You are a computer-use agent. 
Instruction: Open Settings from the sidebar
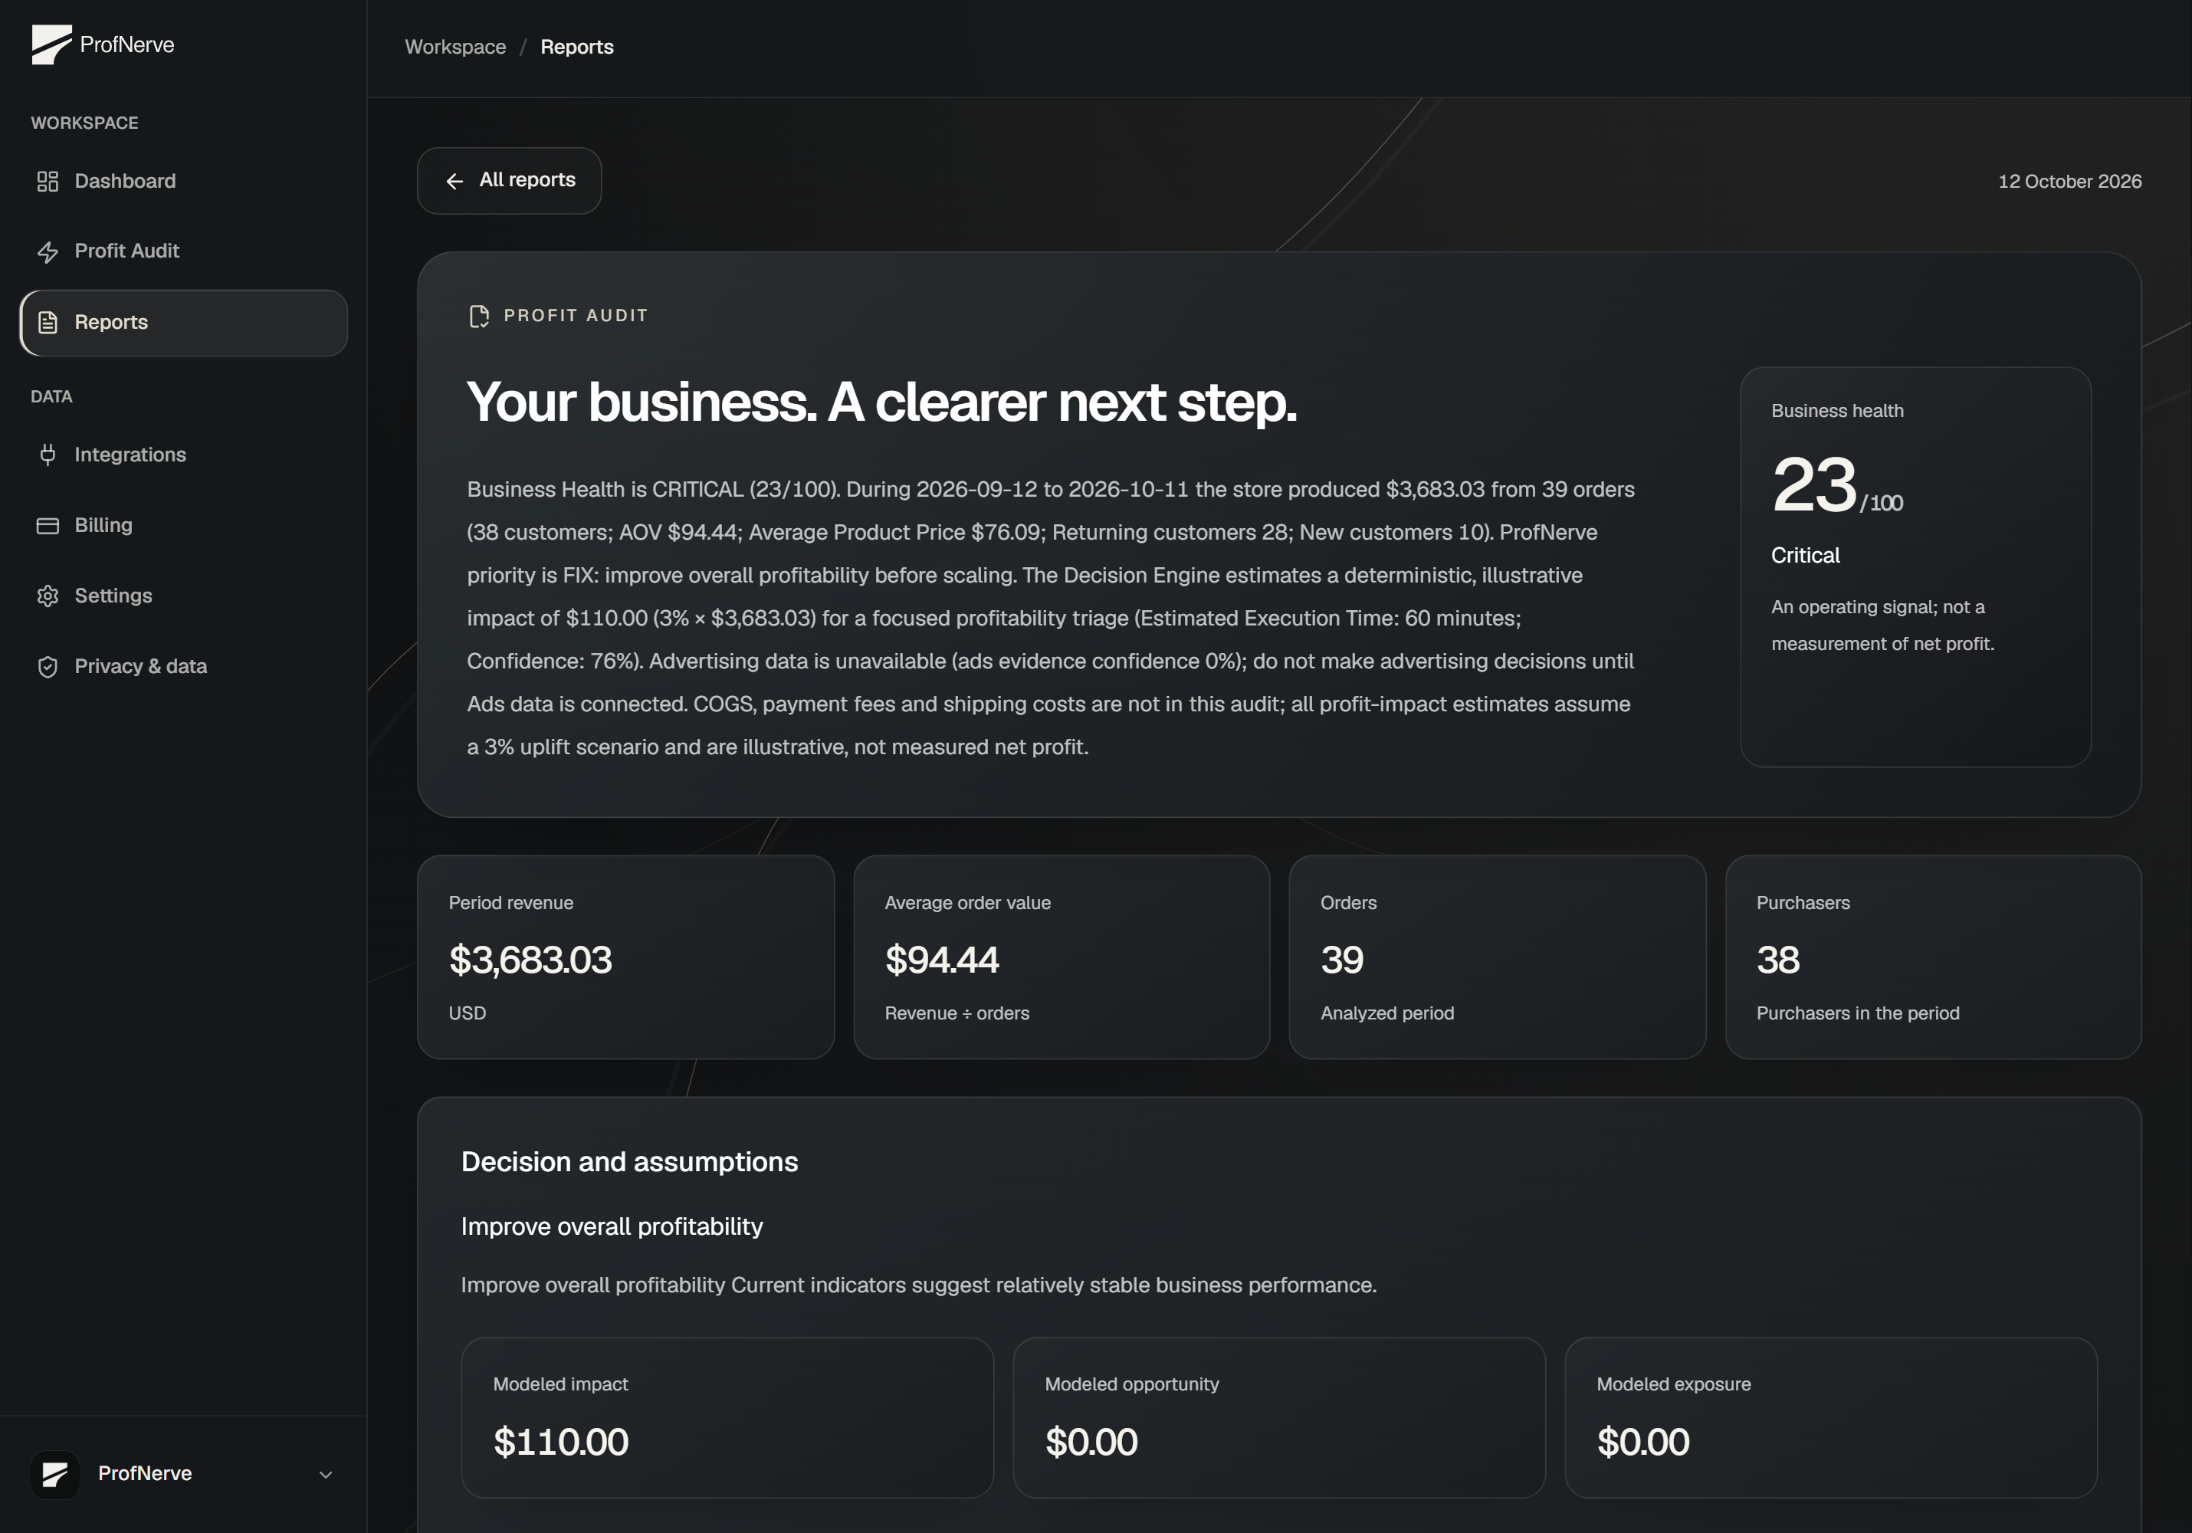pos(183,596)
